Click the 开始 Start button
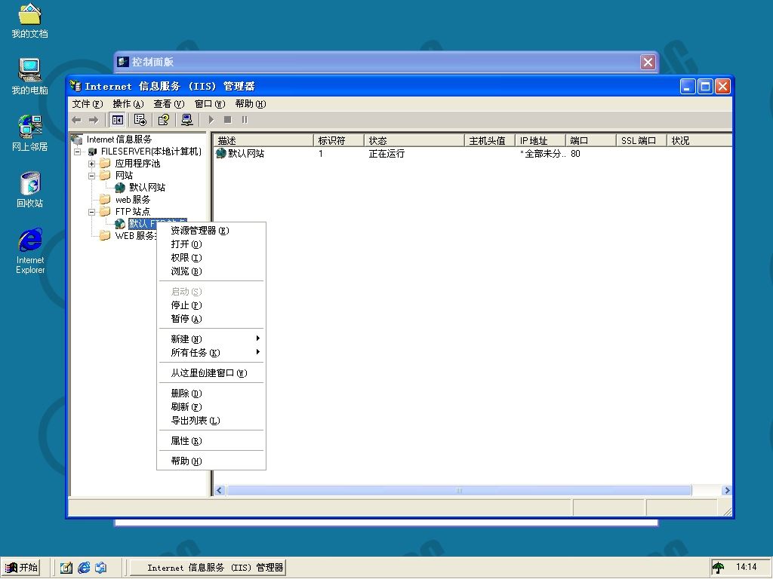 point(21,568)
